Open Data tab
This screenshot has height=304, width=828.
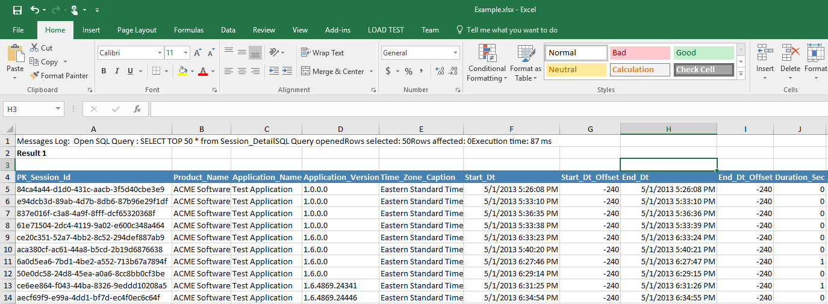pyautogui.click(x=228, y=30)
